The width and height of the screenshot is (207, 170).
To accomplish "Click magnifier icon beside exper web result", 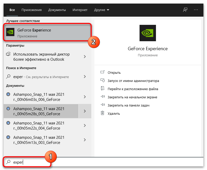I will pos(8,77).
